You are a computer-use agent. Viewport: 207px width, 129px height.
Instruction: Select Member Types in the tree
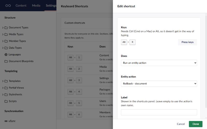point(17,41)
